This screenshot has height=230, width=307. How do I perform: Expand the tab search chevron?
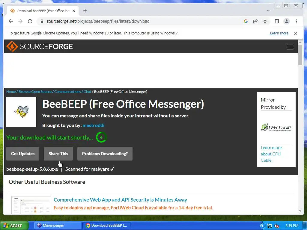tap(268, 11)
